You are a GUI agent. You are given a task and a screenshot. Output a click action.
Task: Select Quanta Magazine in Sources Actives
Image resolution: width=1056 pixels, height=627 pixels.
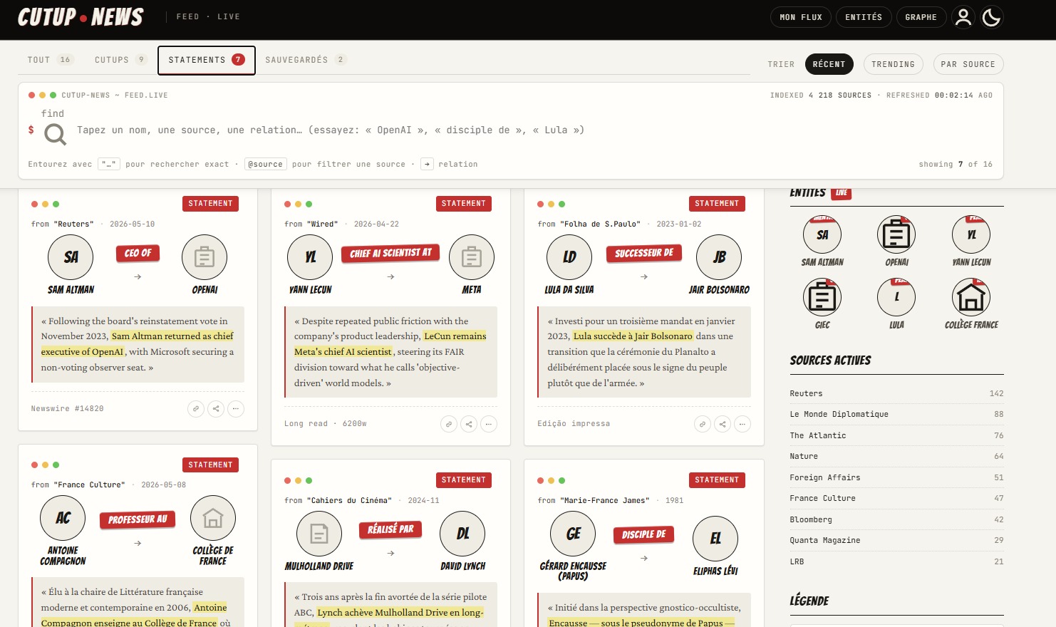[896, 540]
